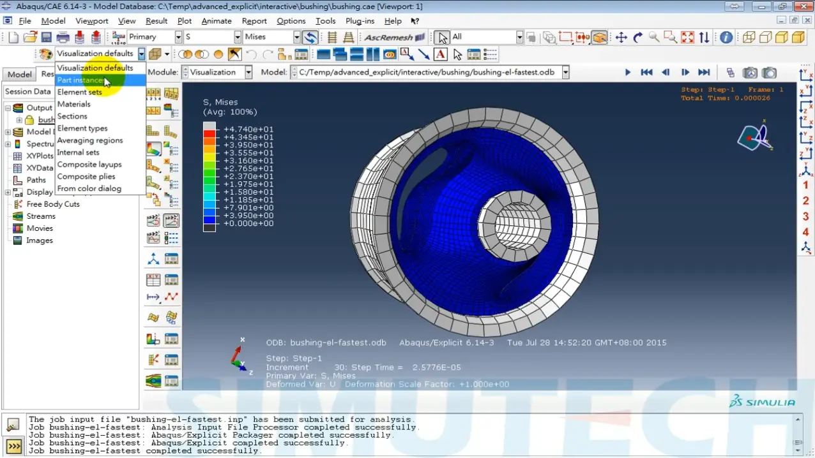Image resolution: width=815 pixels, height=458 pixels.
Task: Create a new model database
Action: point(14,38)
